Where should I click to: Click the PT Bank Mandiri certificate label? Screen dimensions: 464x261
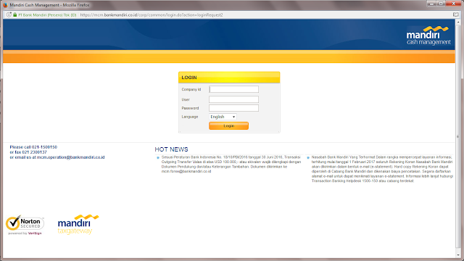pos(47,14)
